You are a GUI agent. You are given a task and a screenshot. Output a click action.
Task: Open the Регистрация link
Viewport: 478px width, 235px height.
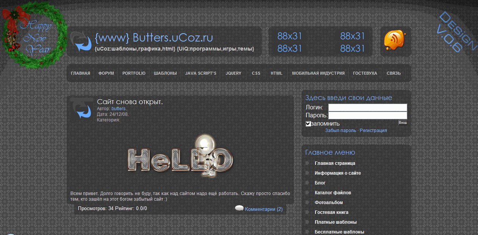pyautogui.click(x=373, y=131)
